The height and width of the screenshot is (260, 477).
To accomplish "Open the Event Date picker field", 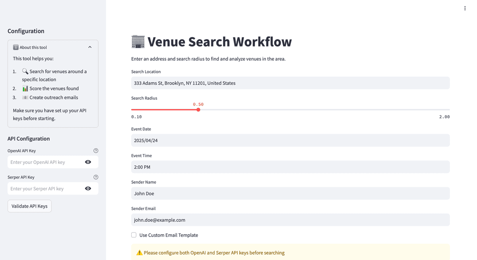I will point(291,141).
